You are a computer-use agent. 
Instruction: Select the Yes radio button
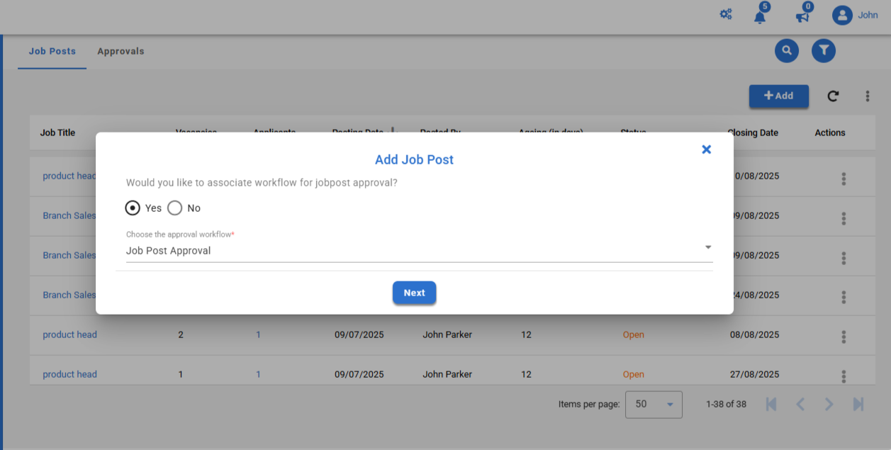(x=133, y=208)
